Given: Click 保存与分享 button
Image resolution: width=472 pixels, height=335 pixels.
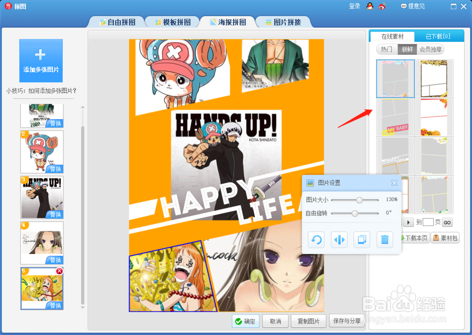Looking at the screenshot, I should point(347,321).
